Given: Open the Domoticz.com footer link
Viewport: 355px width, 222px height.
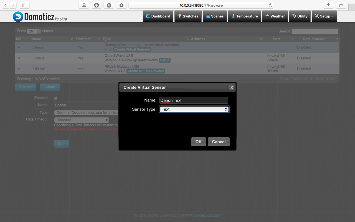Looking at the screenshot, I should tap(207, 215).
